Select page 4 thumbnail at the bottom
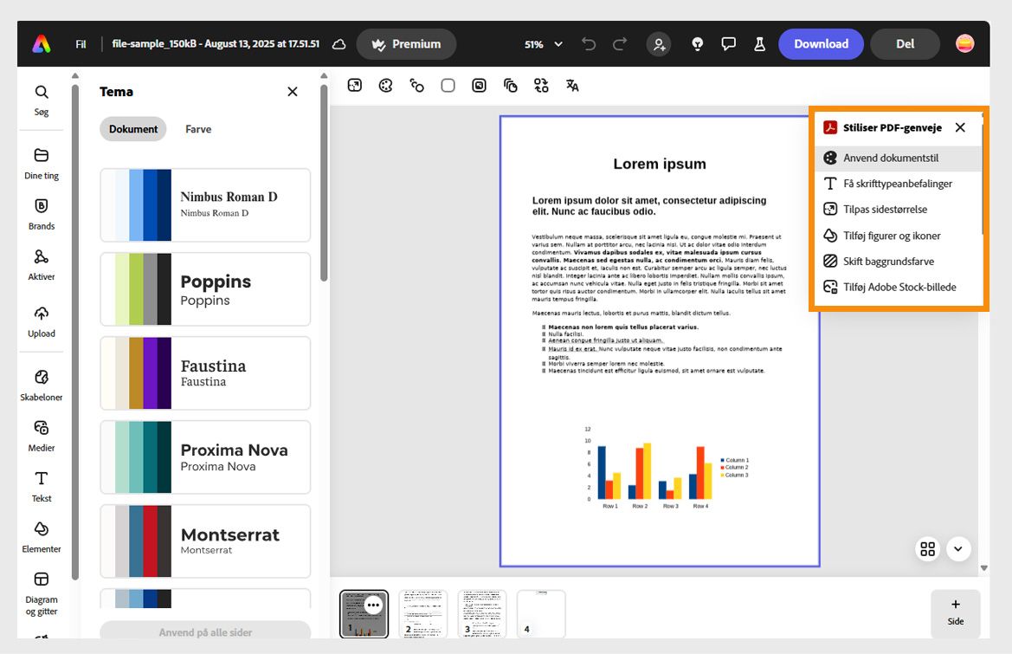Image resolution: width=1012 pixels, height=654 pixels. (x=540, y=613)
